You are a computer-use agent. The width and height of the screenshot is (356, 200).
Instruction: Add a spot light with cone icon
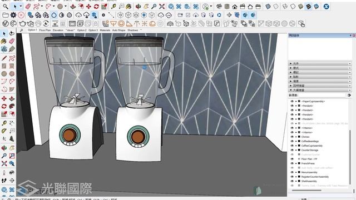[129, 23]
